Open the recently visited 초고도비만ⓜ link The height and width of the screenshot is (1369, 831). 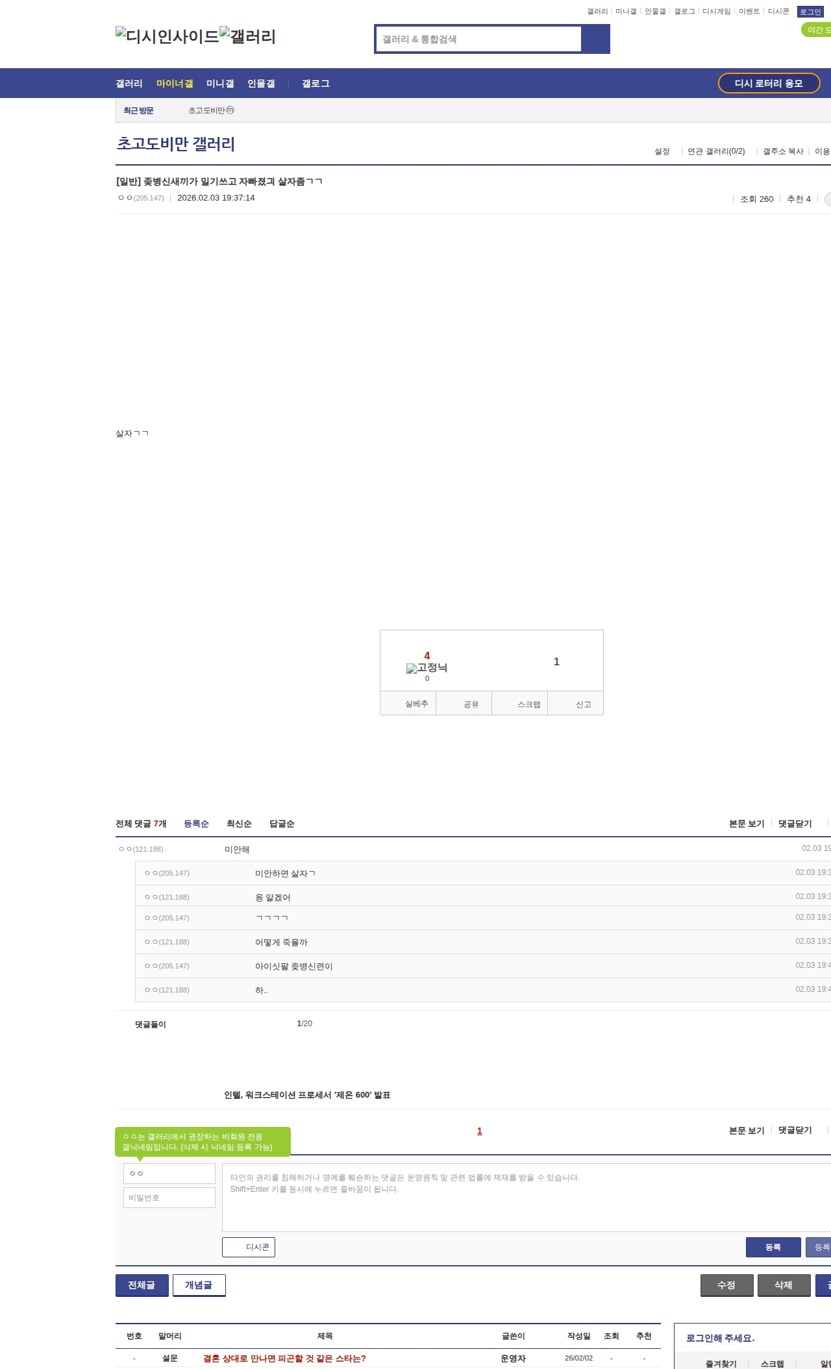211,110
